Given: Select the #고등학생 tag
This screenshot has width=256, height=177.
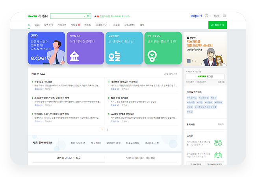Looking at the screenshot, I should pos(204,98).
